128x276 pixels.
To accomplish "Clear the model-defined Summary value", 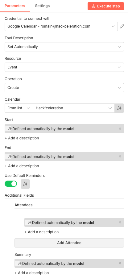I will click(120, 263).
